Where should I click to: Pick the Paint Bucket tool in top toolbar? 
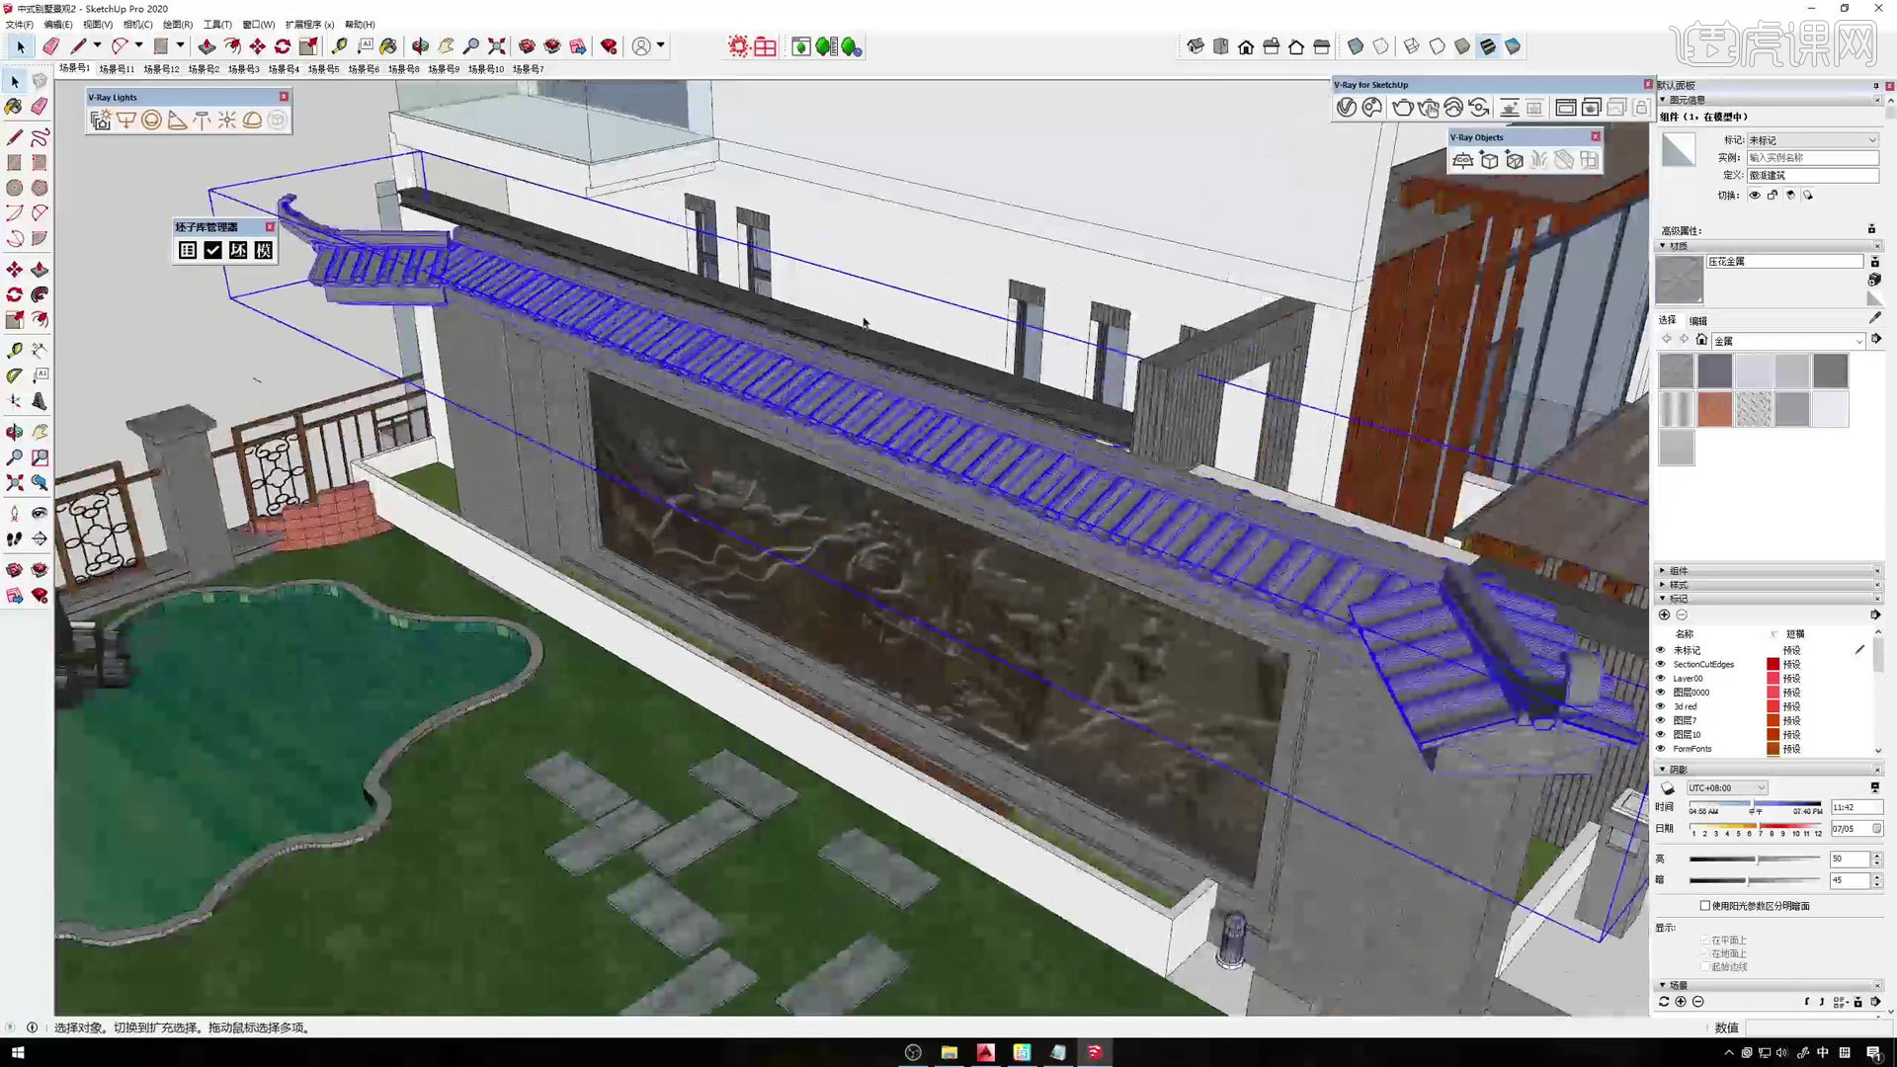(388, 46)
